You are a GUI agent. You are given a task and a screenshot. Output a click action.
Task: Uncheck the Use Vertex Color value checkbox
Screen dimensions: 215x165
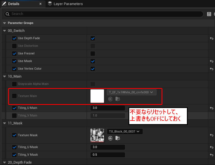93,69
